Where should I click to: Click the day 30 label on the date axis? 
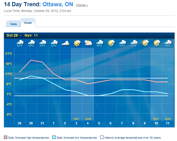(x=31, y=123)
